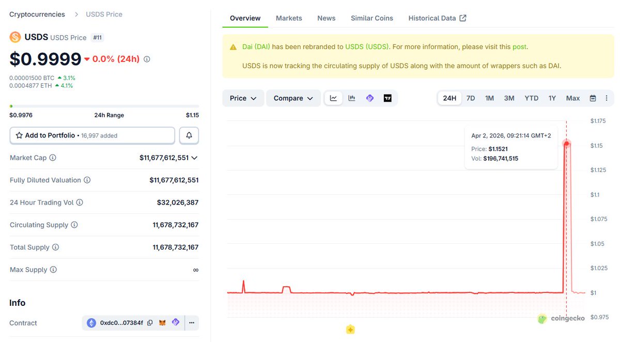
Task: Click info icon beside 24h price change
Action: (147, 59)
